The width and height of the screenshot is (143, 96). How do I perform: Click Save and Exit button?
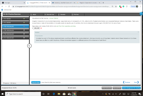tap(117, 88)
